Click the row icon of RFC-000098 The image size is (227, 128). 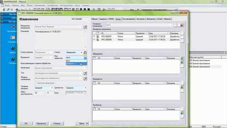(x=98, y=39)
